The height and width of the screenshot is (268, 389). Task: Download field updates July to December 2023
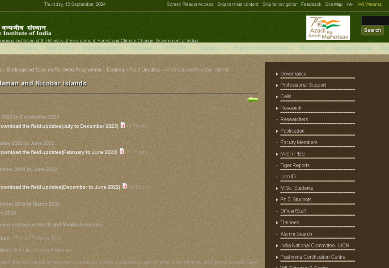(x=59, y=126)
